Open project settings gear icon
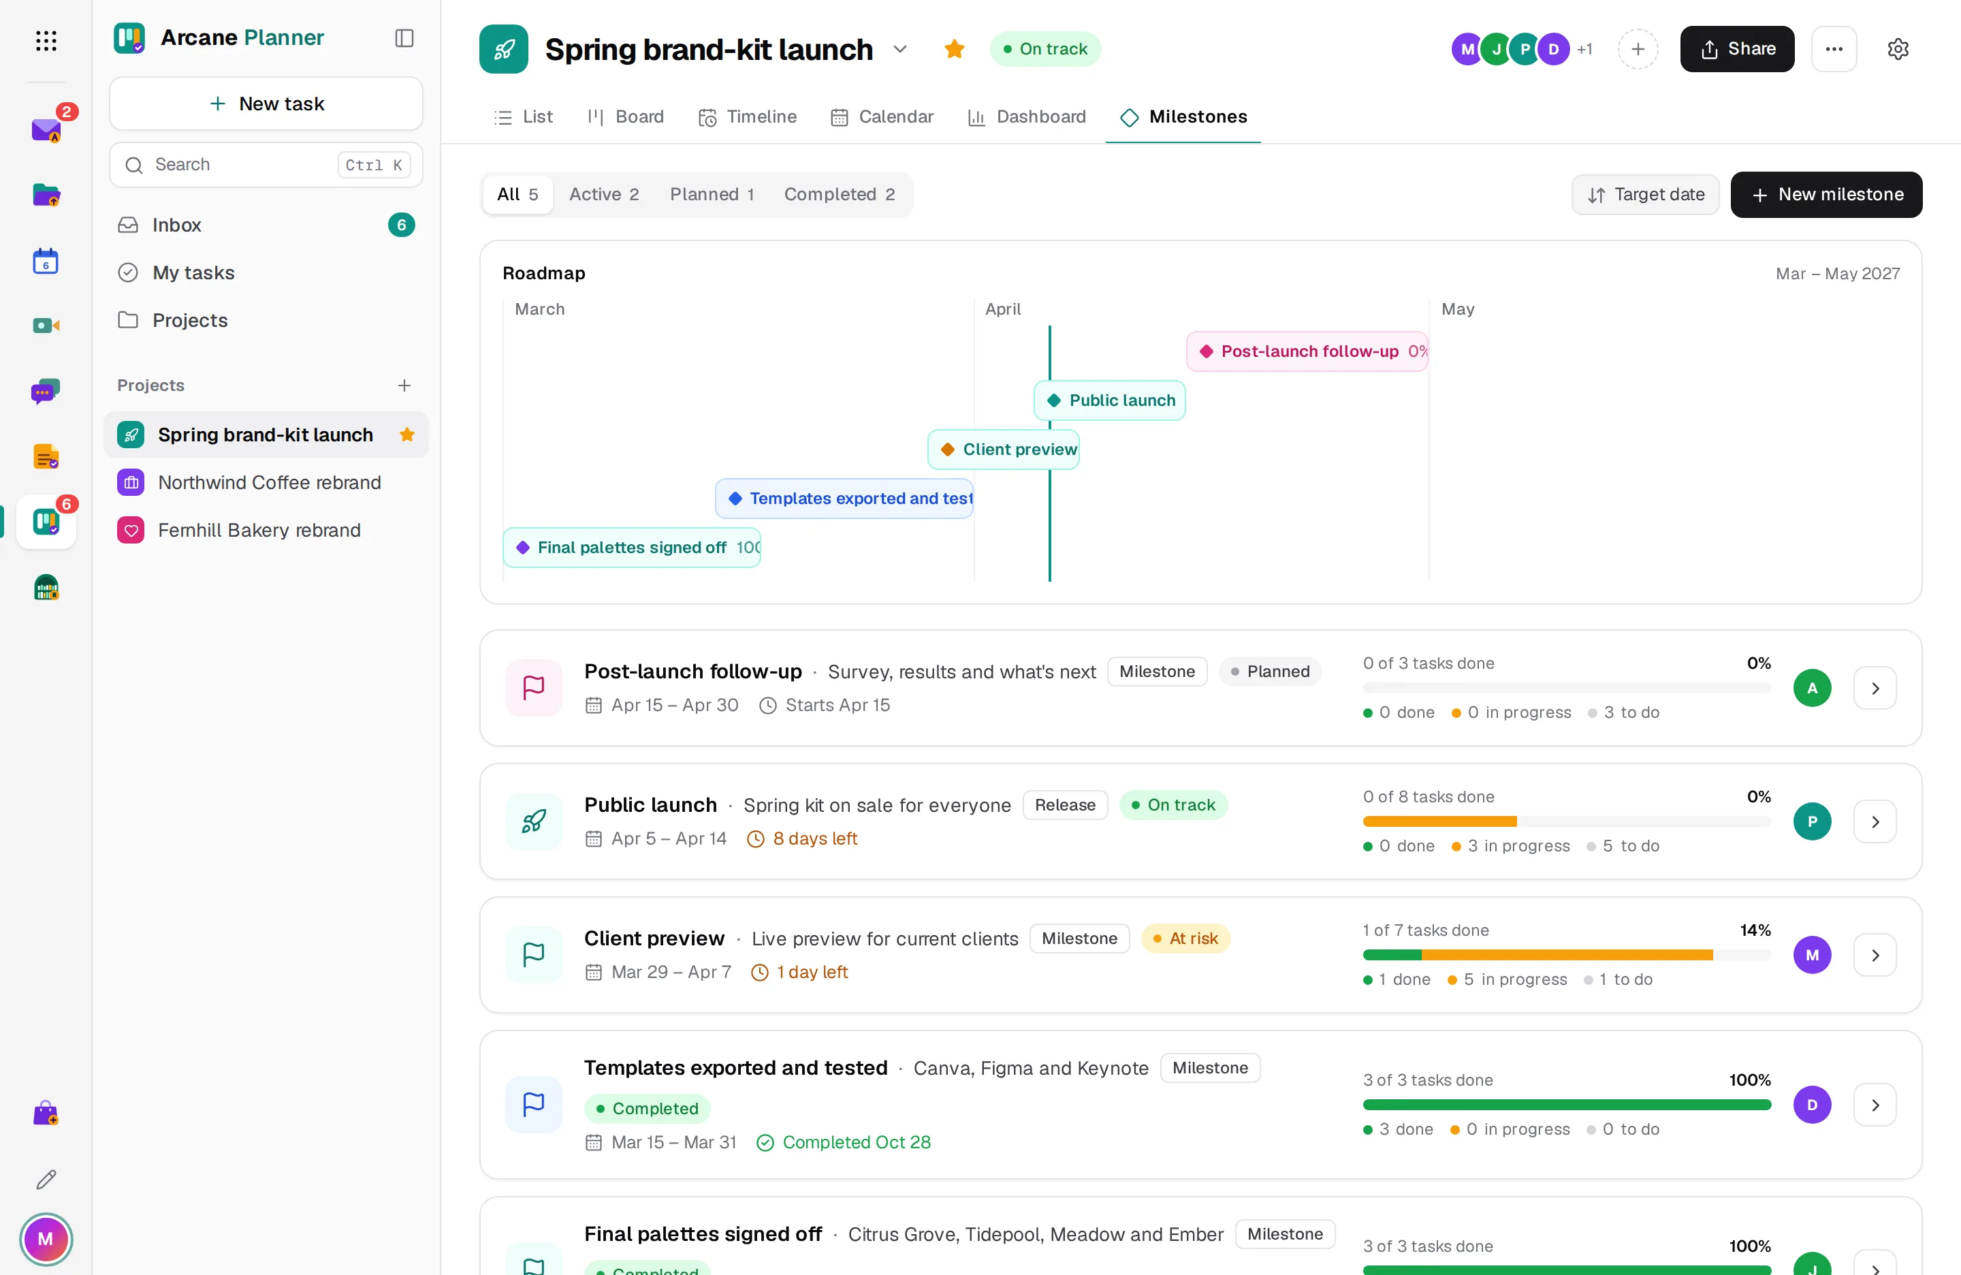This screenshot has height=1275, width=1961. click(1898, 48)
